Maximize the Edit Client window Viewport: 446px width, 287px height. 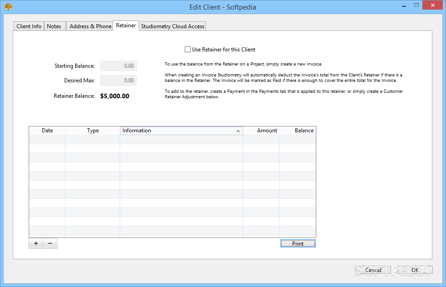pos(416,5)
